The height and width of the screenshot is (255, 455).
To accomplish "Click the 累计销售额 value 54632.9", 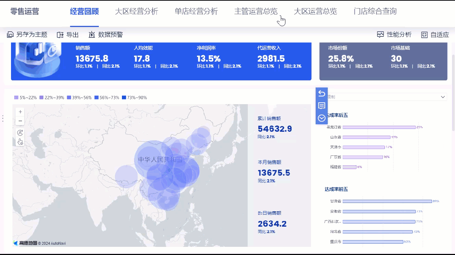I will coord(275,129).
